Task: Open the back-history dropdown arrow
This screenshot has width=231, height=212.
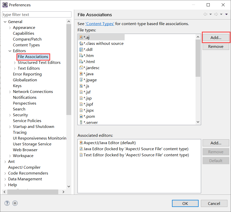Action: pyautogui.click(x=210, y=14)
